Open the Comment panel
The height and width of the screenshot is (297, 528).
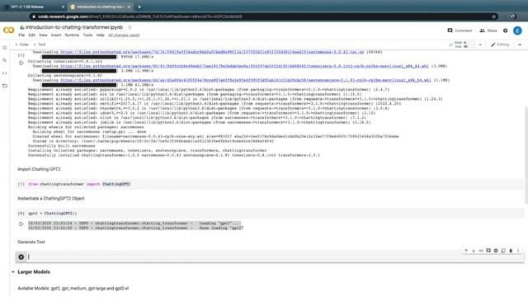pyautogui.click(x=460, y=31)
